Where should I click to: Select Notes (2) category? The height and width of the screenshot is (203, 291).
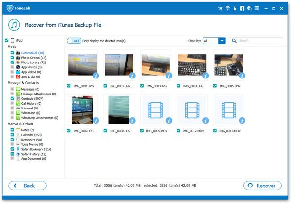tap(28, 130)
